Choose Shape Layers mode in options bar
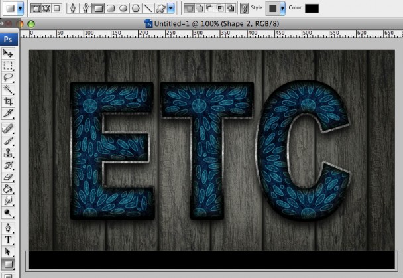The image size is (403, 278). point(36,9)
